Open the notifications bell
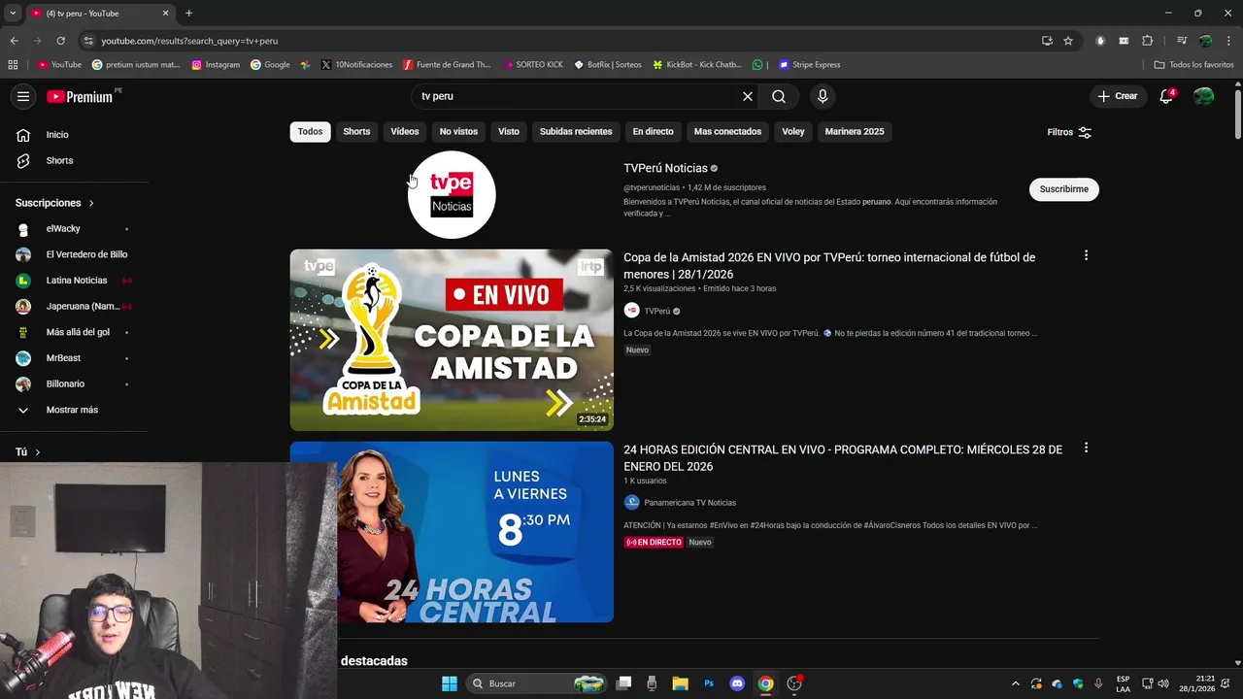1243x699 pixels. [x=1166, y=96]
